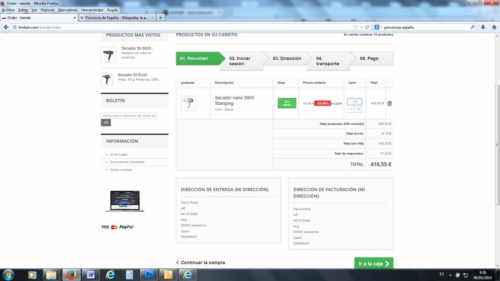Screen dimensions: 500x281
Task: Open the Archivo menu
Action: tap(8, 10)
